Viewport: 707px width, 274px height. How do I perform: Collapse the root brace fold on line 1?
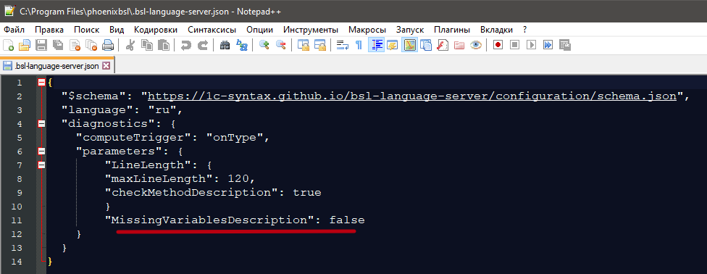click(41, 83)
